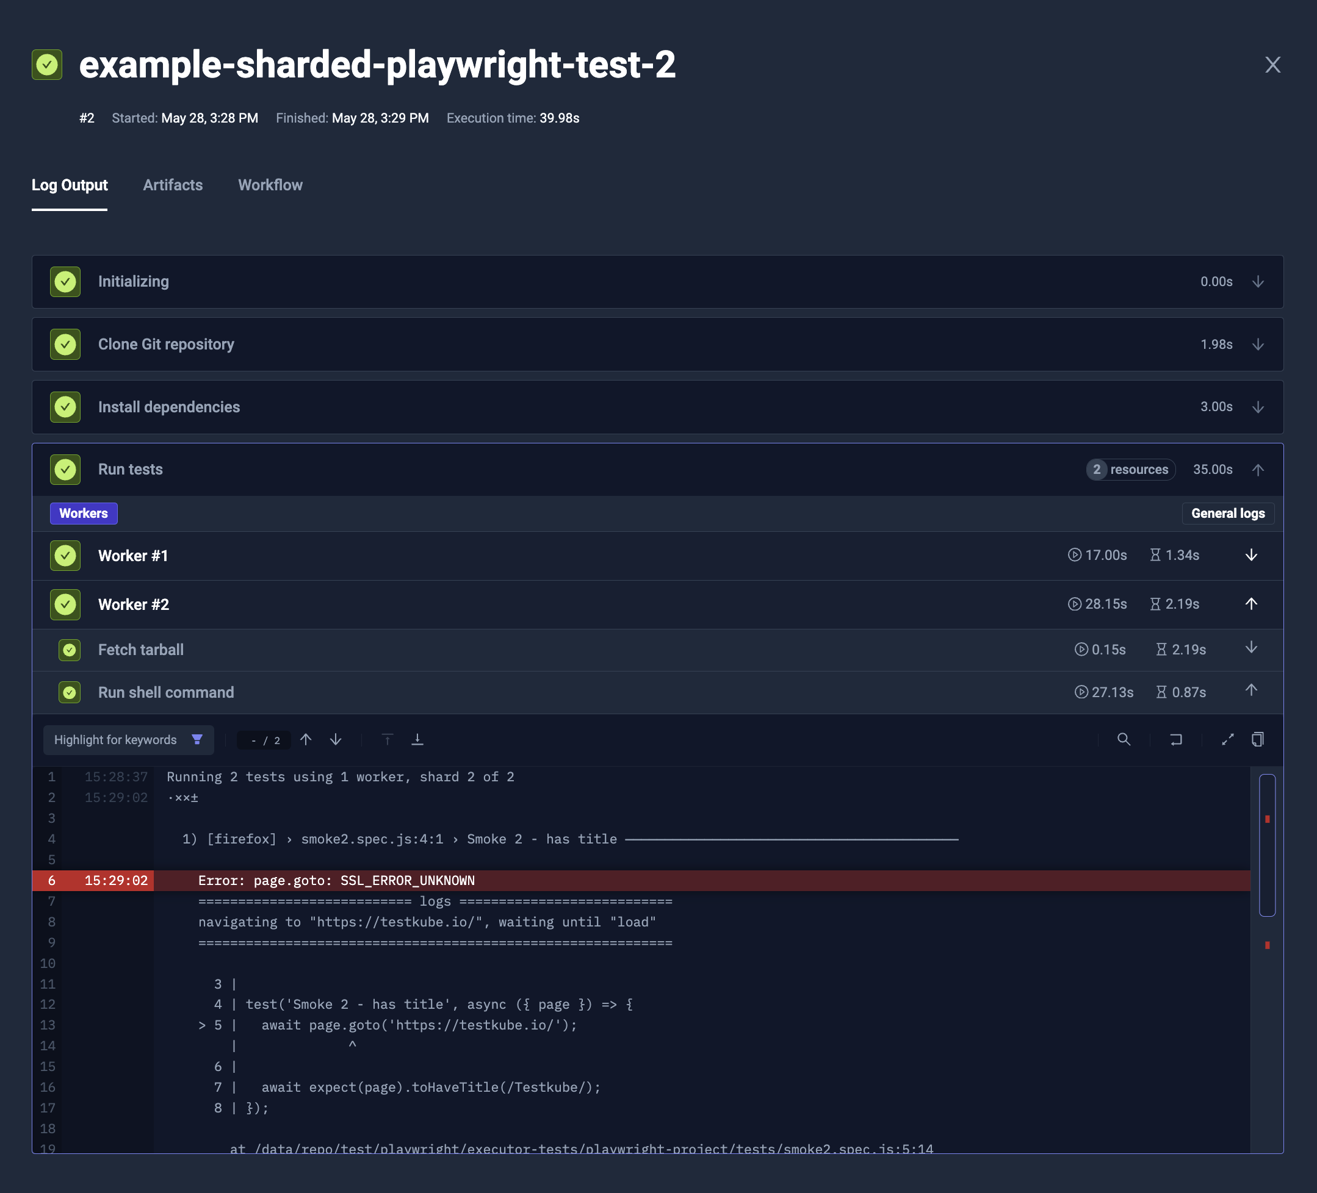Toggle collapse for Install dependencies step
The width and height of the screenshot is (1317, 1193).
click(1257, 407)
